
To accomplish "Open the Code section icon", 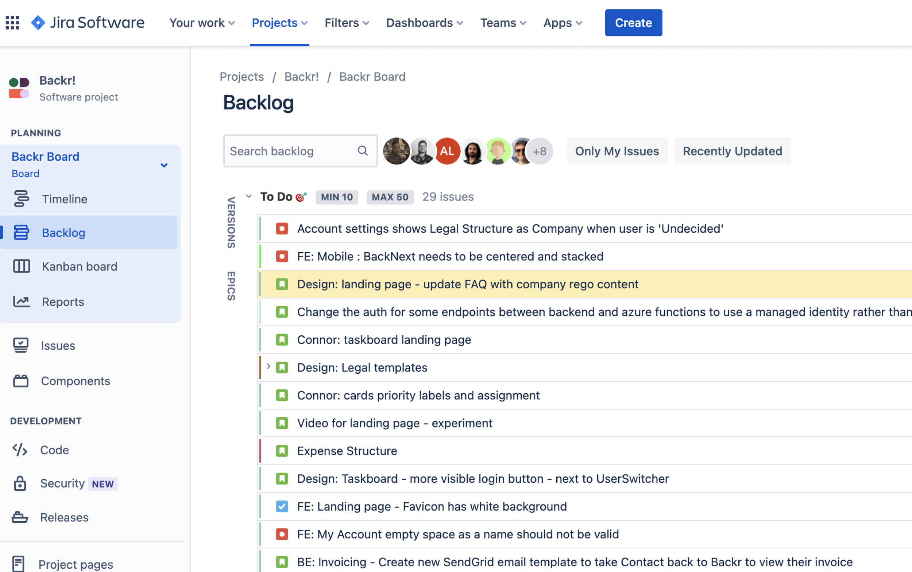I will (x=20, y=450).
